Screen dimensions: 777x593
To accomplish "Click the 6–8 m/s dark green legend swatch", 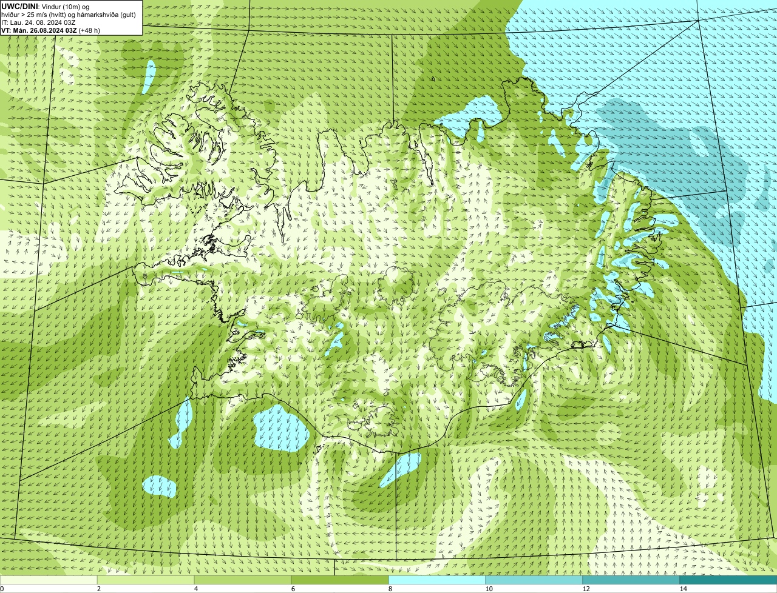I will (x=340, y=580).
